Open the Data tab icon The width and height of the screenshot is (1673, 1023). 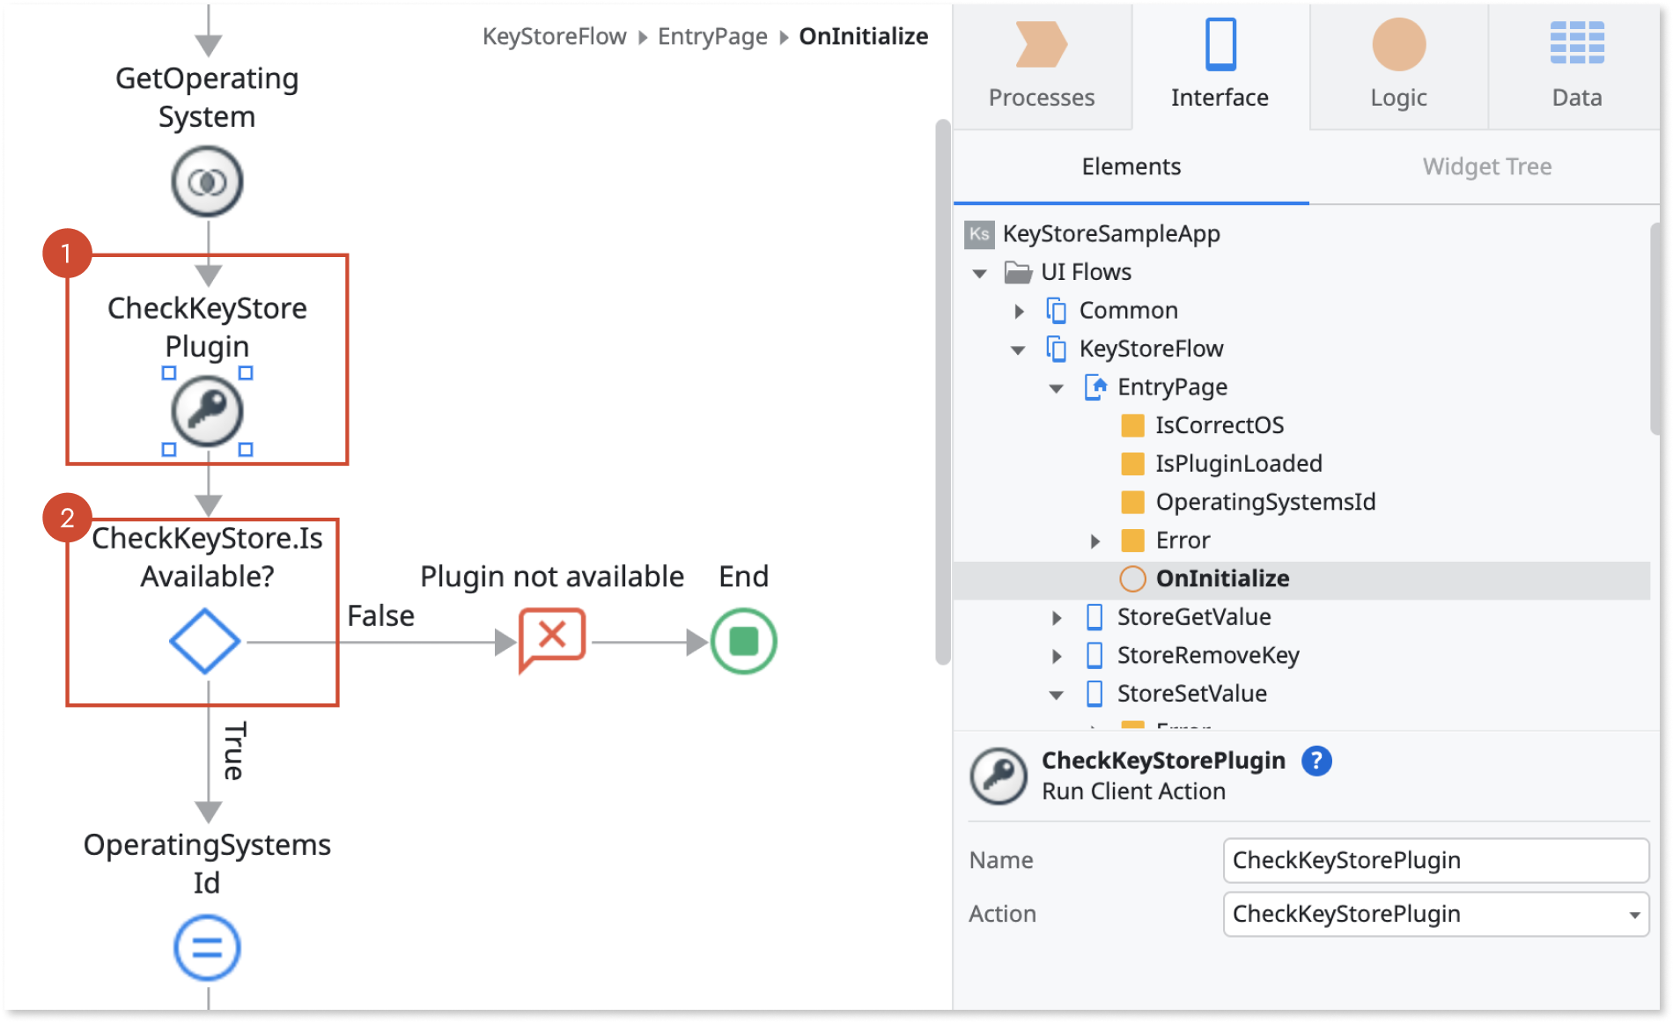point(1576,40)
